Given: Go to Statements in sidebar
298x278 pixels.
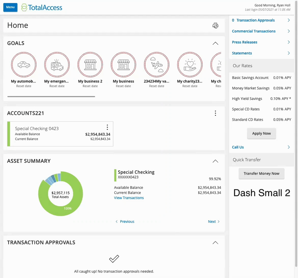Looking at the screenshot, I should (x=242, y=53).
